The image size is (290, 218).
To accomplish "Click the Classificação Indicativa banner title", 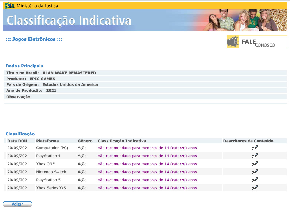I will [69, 20].
